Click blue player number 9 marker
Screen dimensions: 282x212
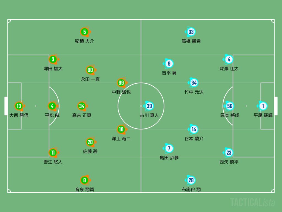pos(169,63)
